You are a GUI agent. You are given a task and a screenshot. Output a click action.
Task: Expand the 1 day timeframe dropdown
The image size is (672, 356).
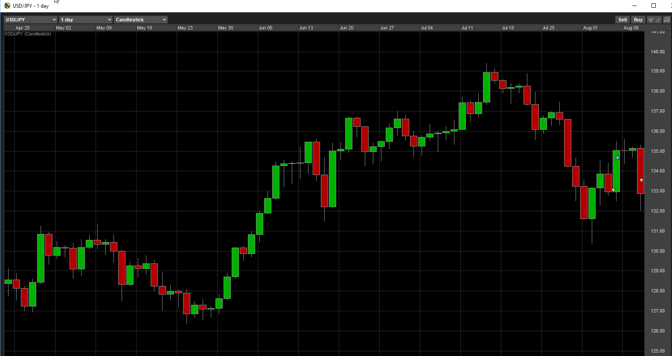click(x=109, y=20)
